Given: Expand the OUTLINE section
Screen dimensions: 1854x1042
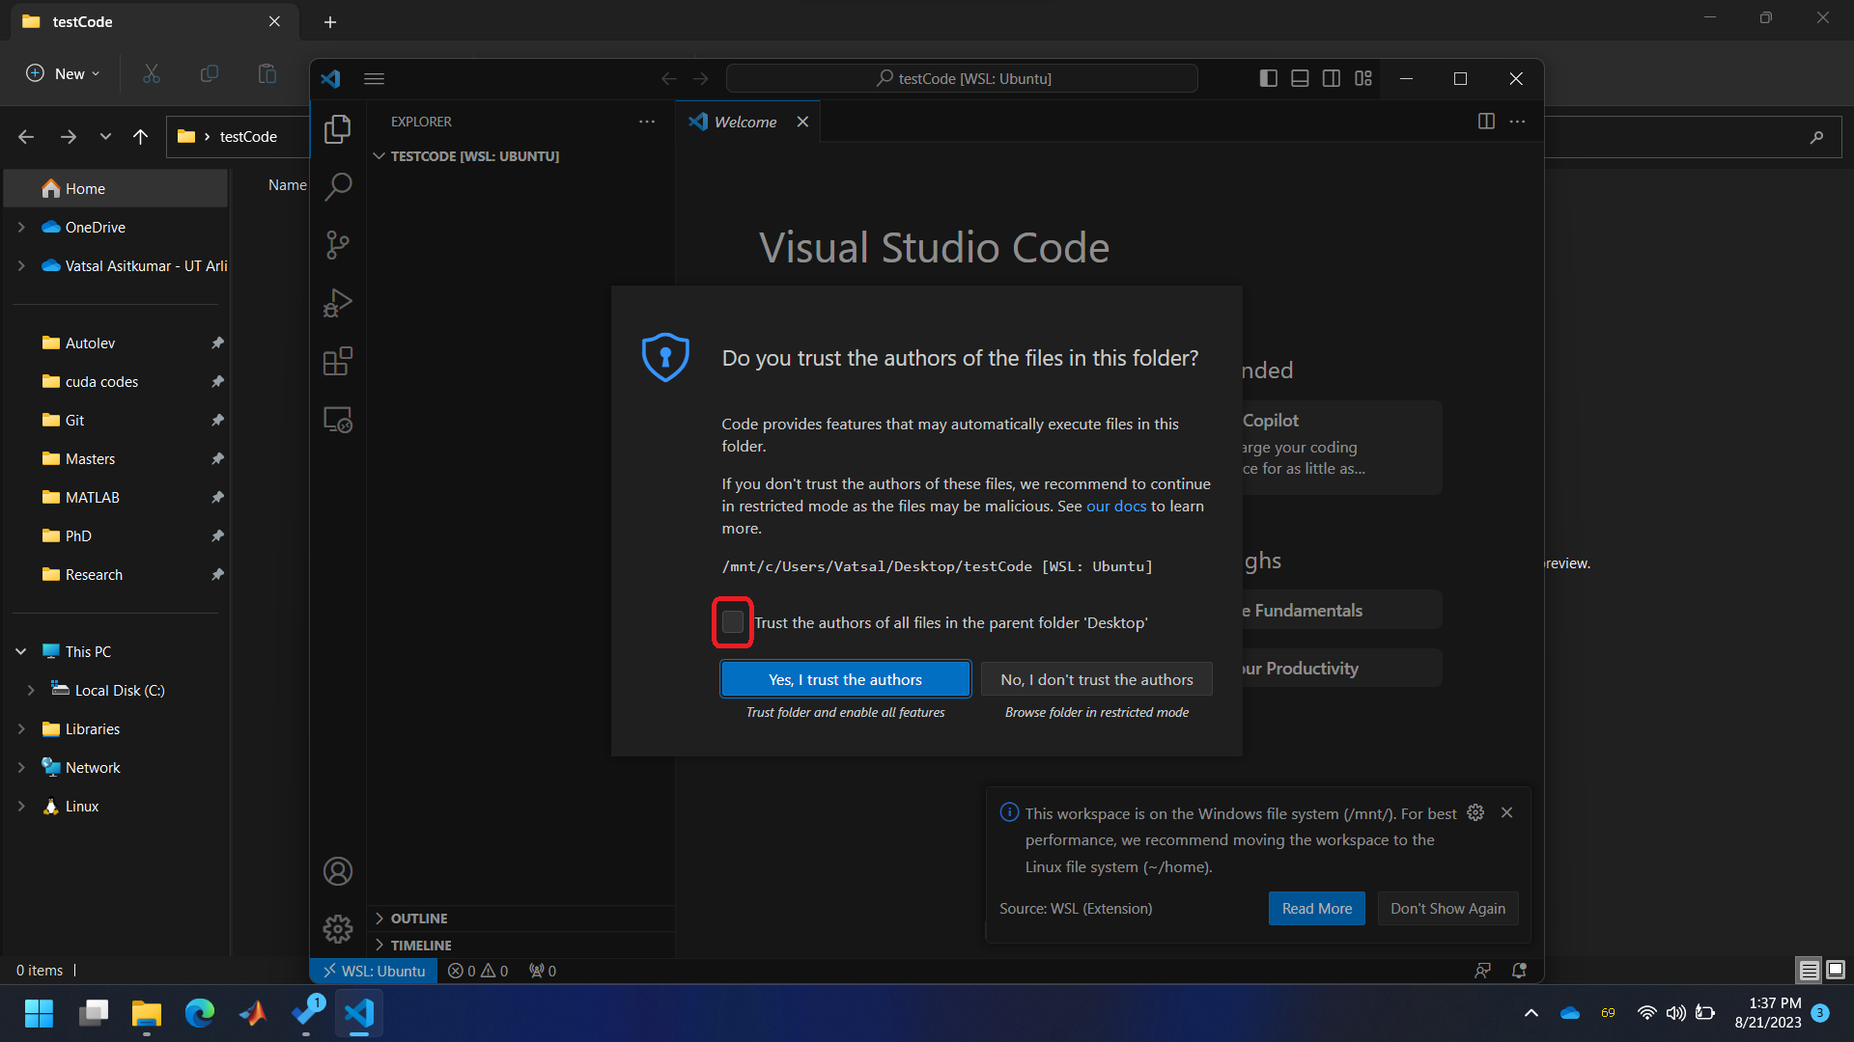Looking at the screenshot, I should 418,919.
